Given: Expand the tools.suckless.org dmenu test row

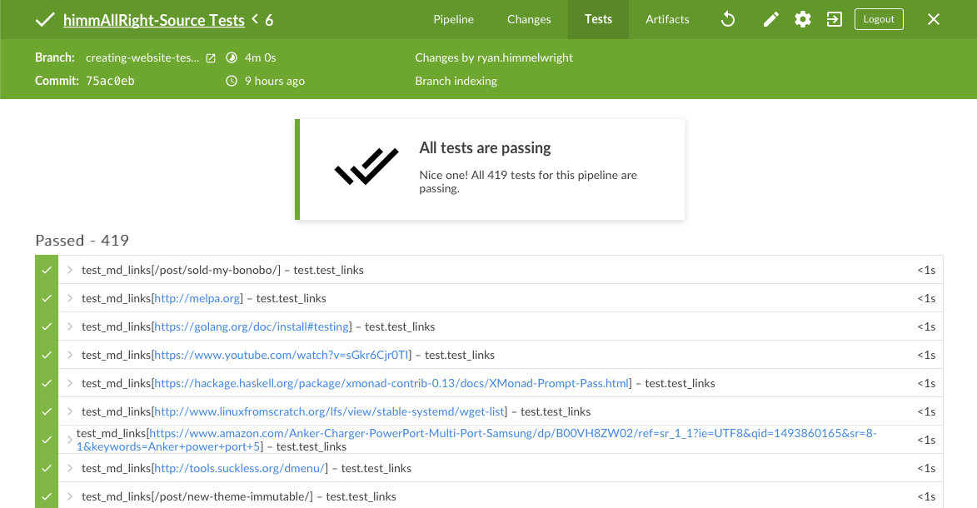Looking at the screenshot, I should click(71, 468).
